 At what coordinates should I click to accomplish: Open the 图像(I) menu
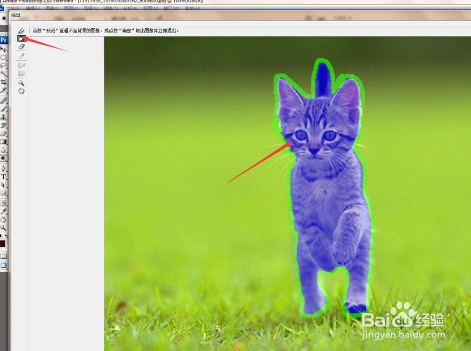tap(52, 8)
